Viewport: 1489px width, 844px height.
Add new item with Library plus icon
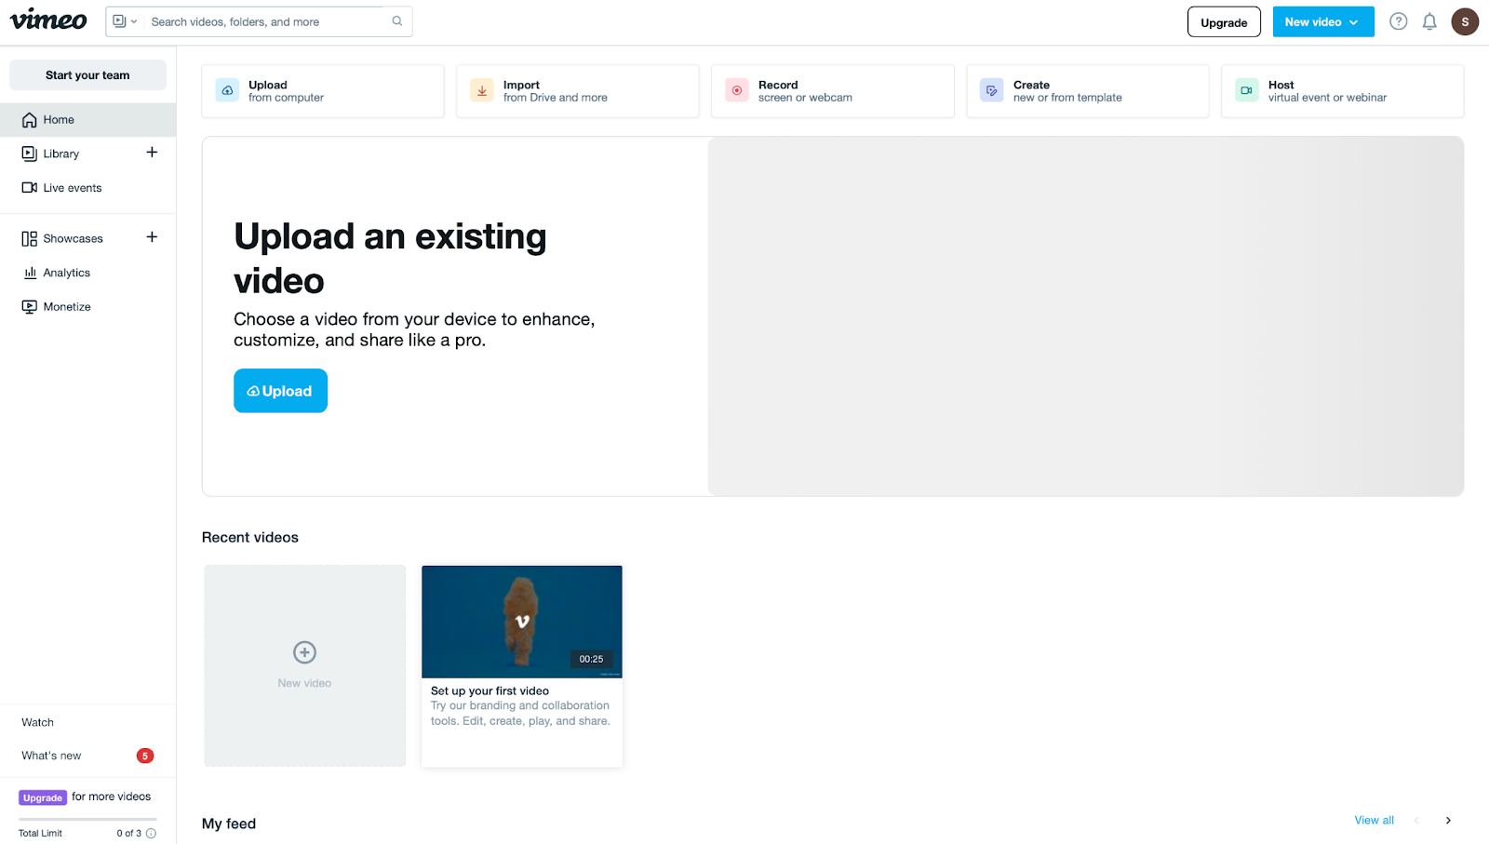point(152,153)
